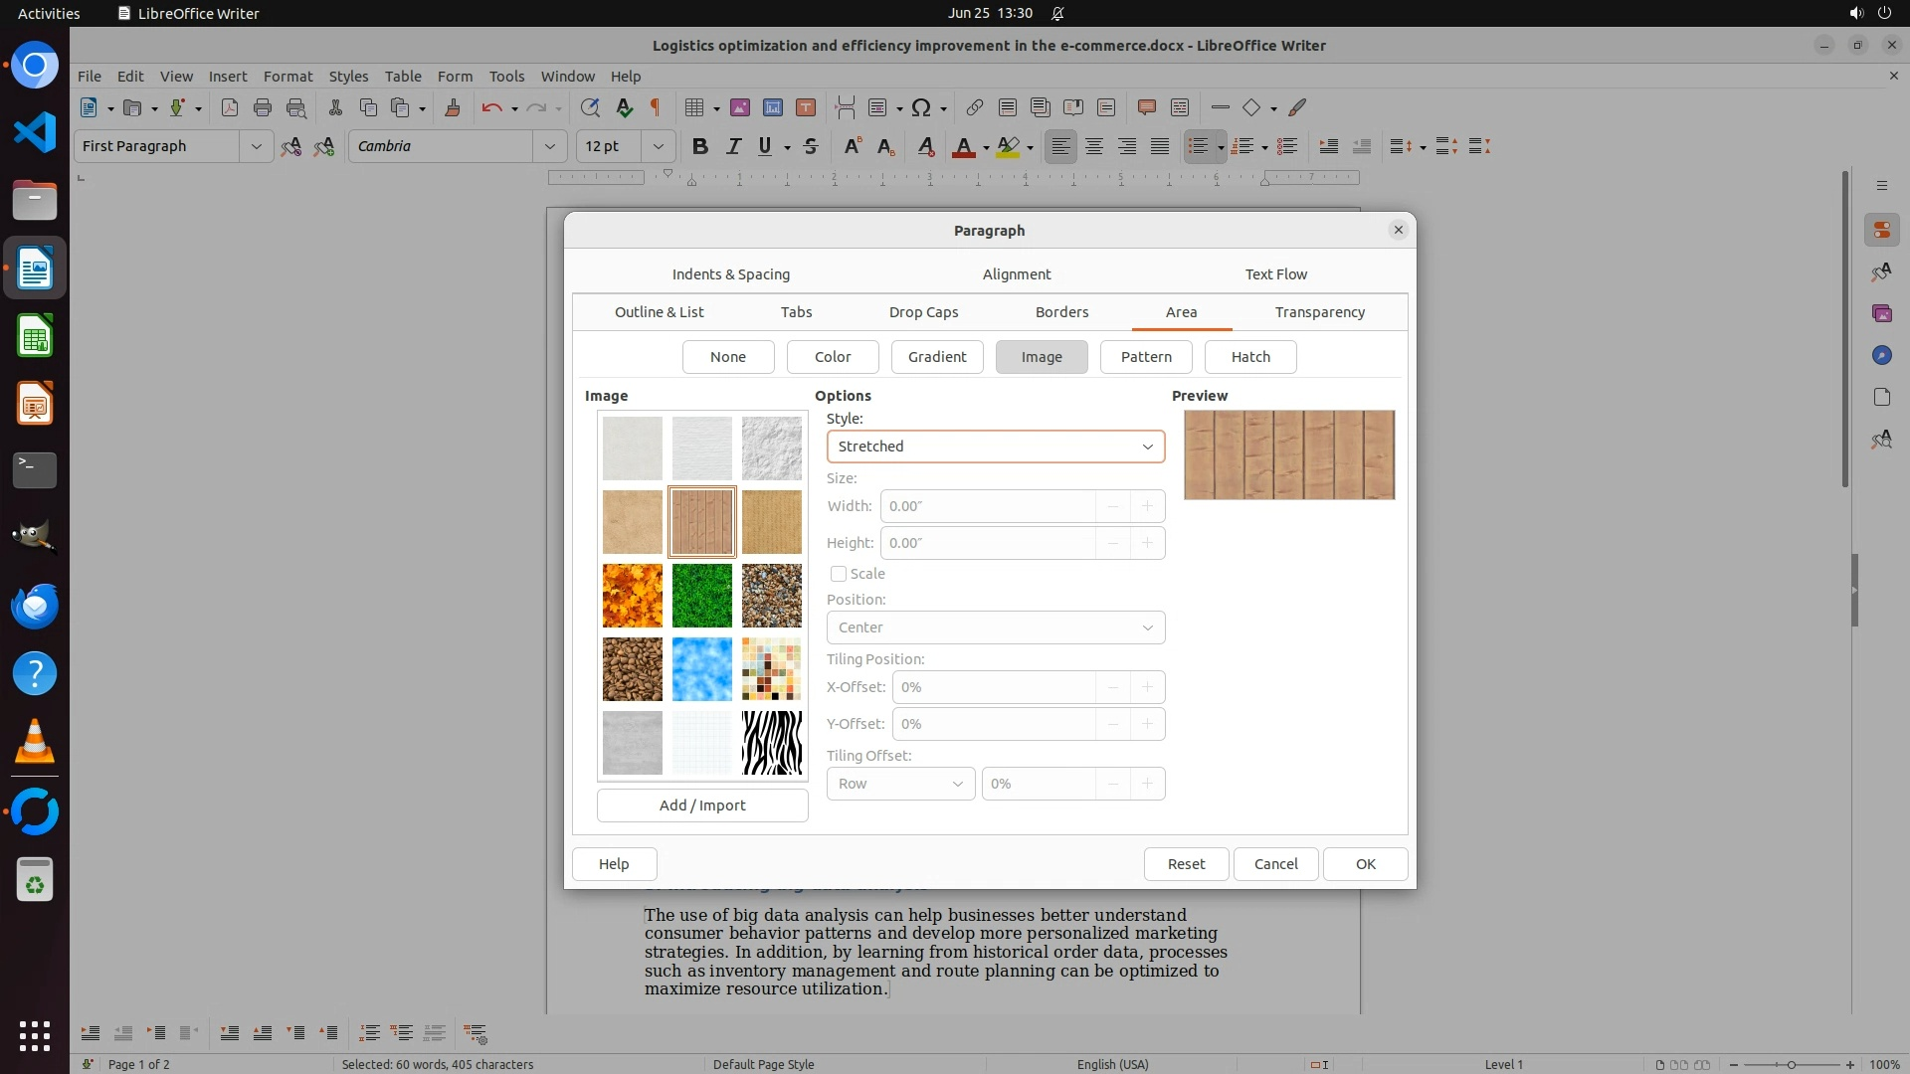
Task: Enable the Scale checkbox
Action: pyautogui.click(x=839, y=574)
